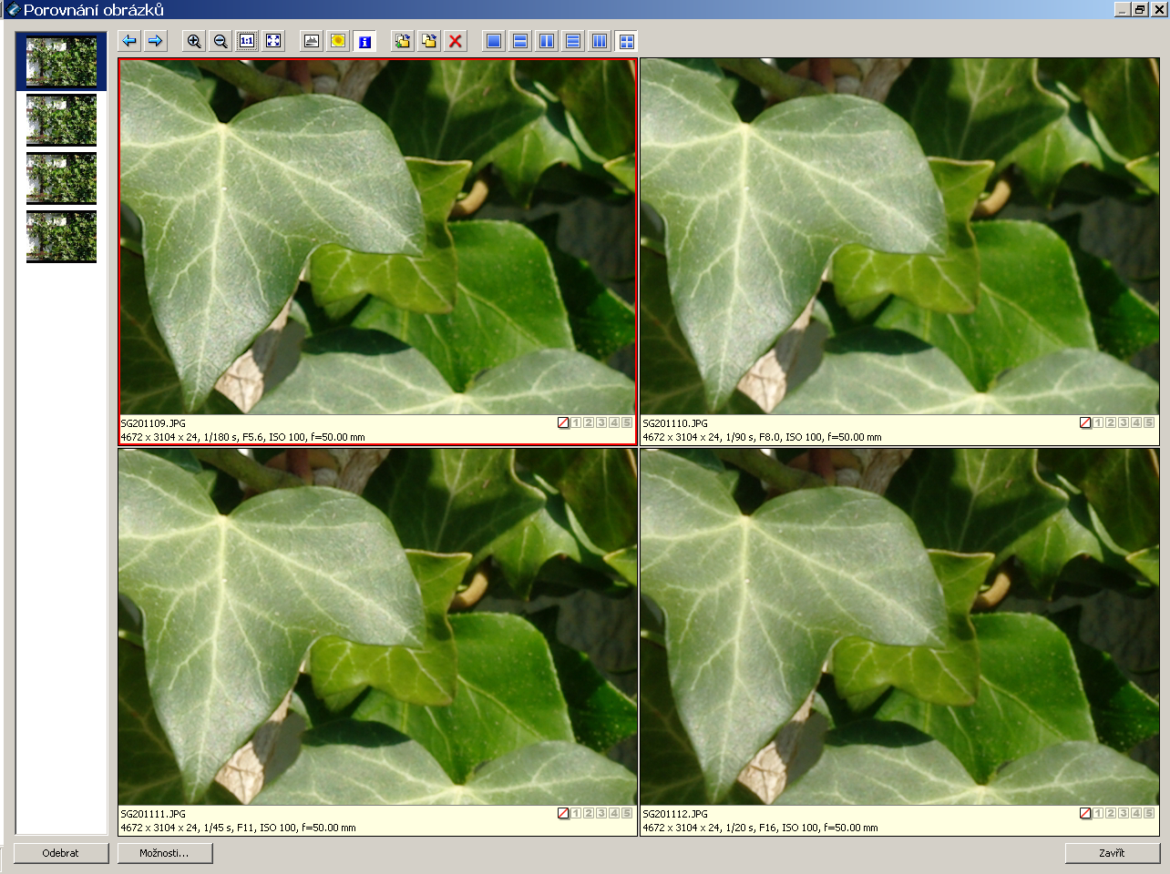Set zoom to 1:1 actual size

click(247, 41)
